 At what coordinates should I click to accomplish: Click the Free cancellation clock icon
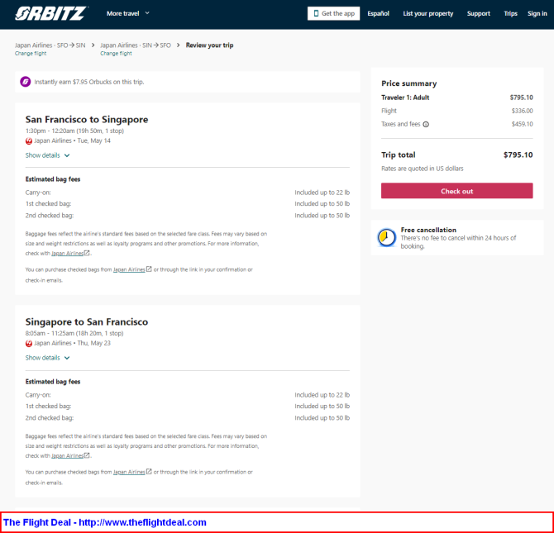tap(386, 237)
